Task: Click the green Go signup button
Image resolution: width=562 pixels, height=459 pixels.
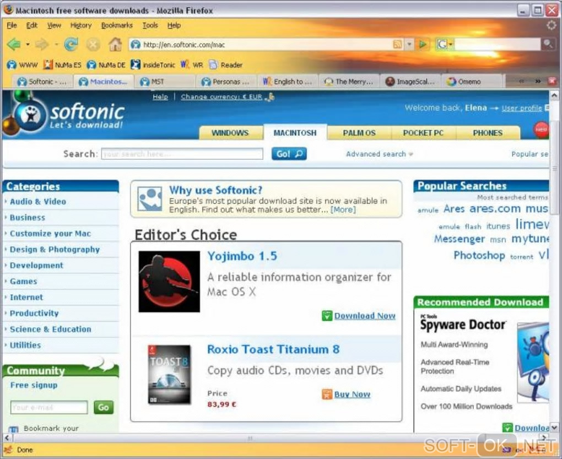Action: tap(103, 407)
